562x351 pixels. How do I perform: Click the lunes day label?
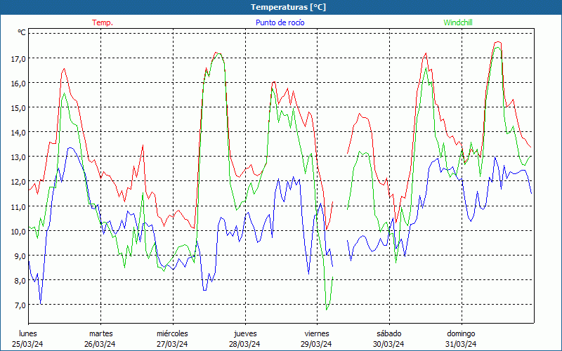tap(28, 333)
